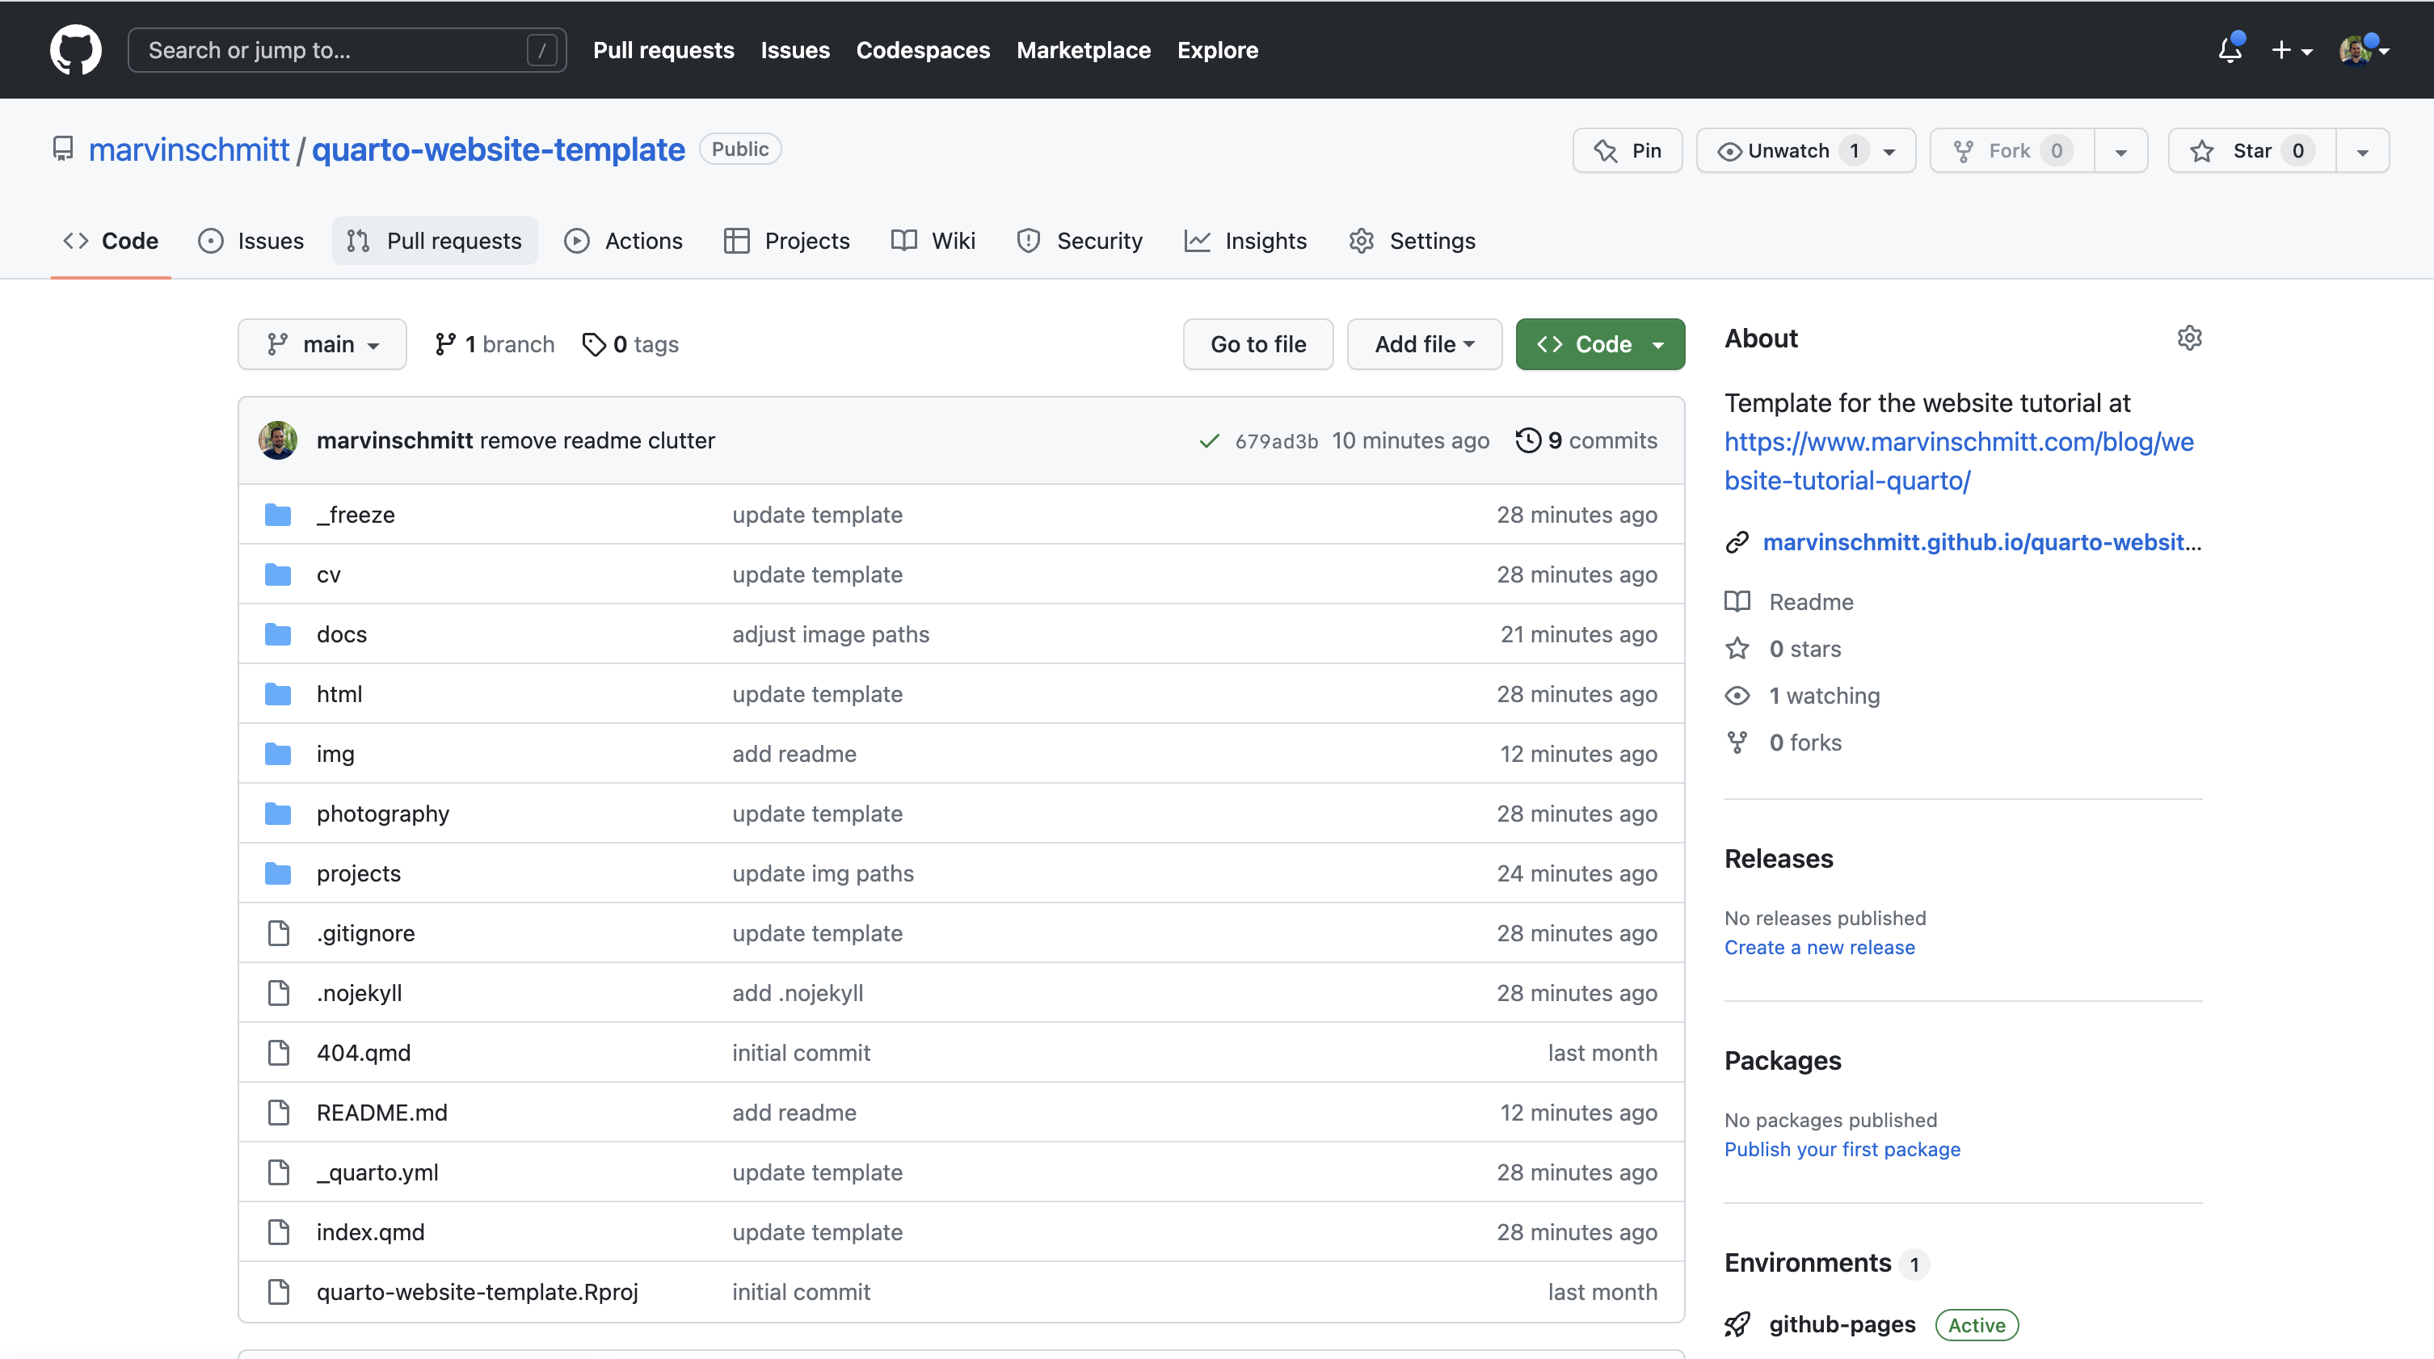This screenshot has height=1359, width=2434.
Task: Click the .nojekyll file icon
Action: point(278,992)
